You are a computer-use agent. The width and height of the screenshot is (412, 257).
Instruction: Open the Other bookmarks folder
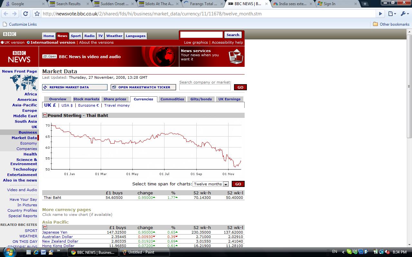[x=391, y=24]
